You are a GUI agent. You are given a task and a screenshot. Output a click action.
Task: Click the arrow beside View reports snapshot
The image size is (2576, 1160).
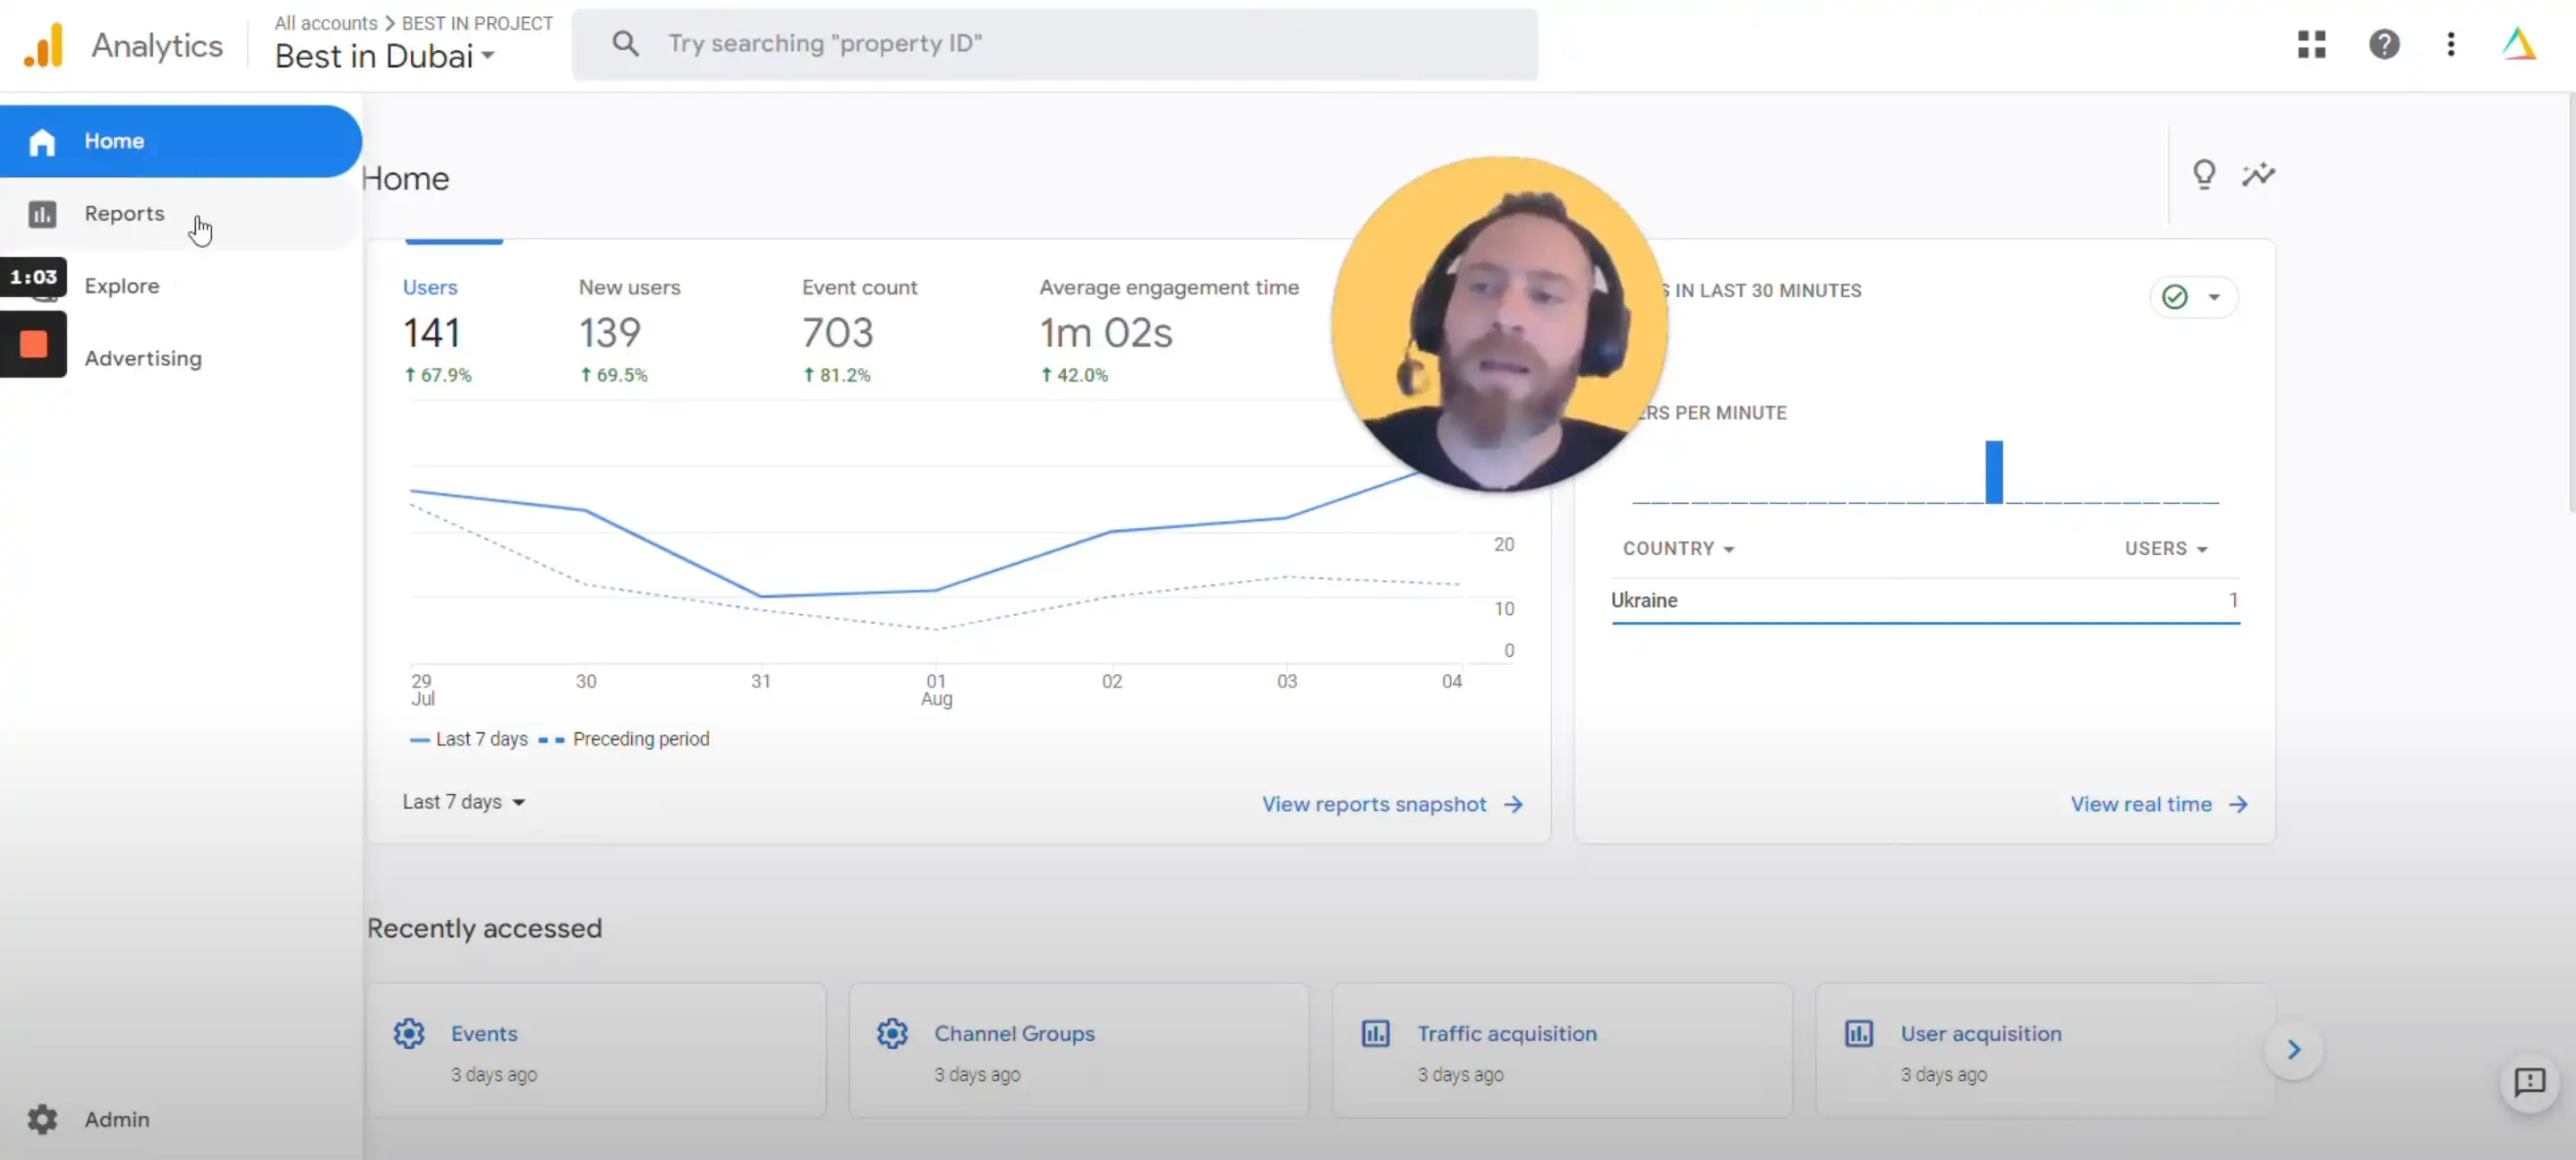(x=1514, y=804)
